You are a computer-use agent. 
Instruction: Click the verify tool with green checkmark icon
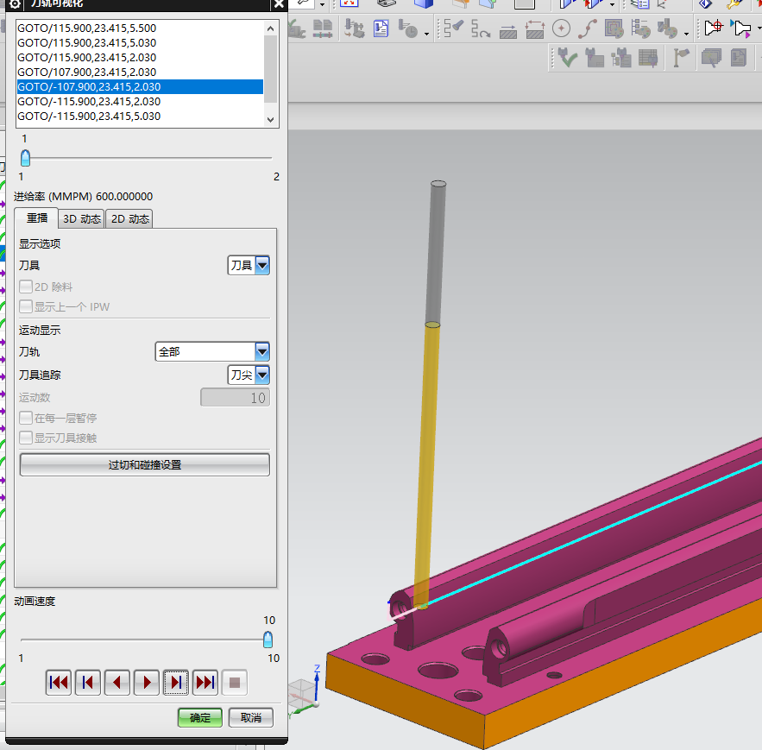pyautogui.click(x=568, y=58)
